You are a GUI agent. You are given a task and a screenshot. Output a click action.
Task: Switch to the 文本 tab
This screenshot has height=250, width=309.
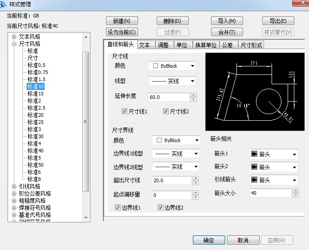(x=144, y=45)
